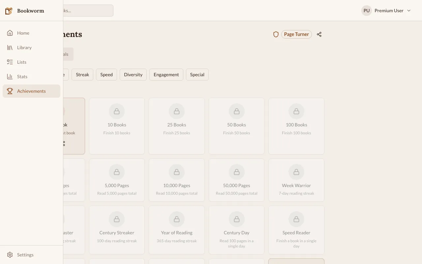
Task: Select the lock icon above 50 Books
Action: click(x=237, y=112)
